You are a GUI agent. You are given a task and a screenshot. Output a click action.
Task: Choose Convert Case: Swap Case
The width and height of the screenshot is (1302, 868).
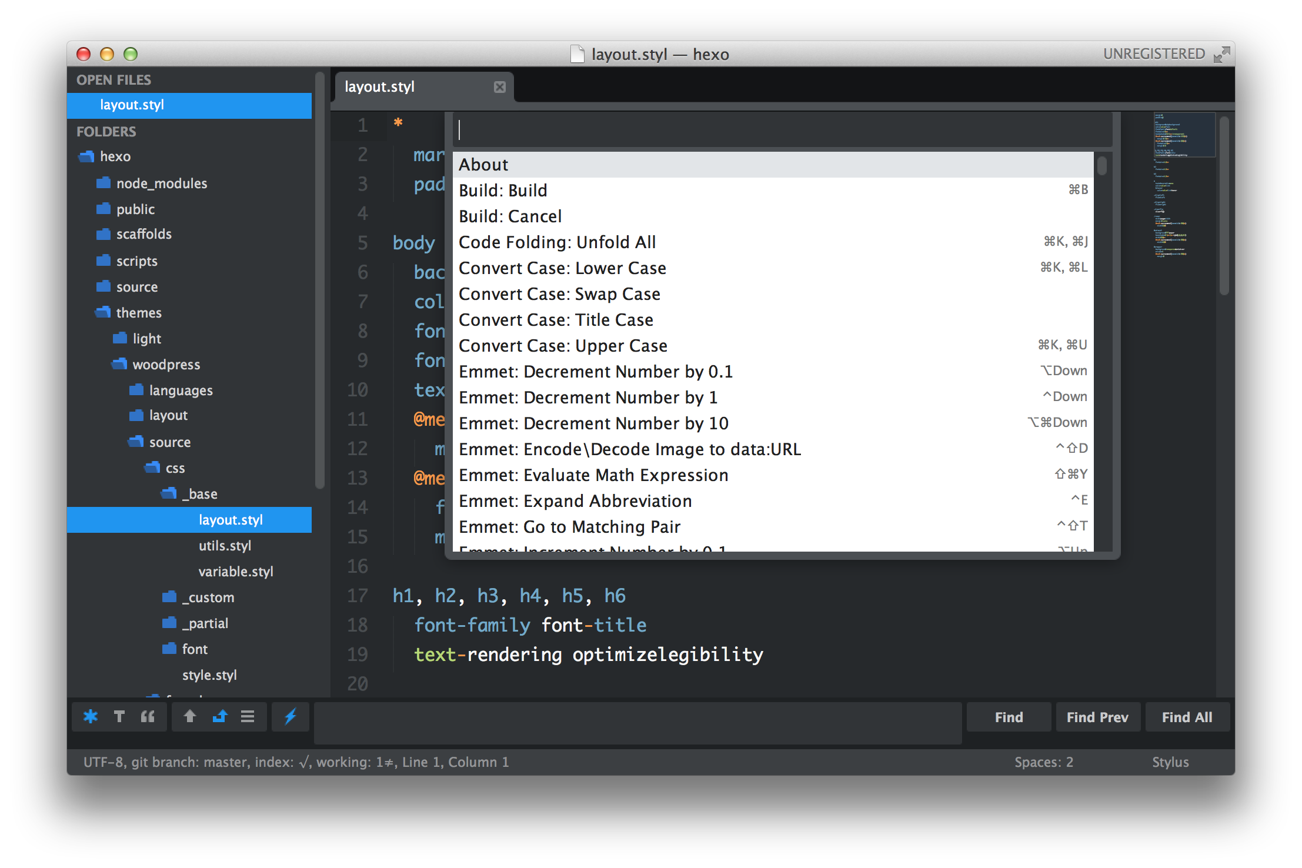pyautogui.click(x=773, y=294)
